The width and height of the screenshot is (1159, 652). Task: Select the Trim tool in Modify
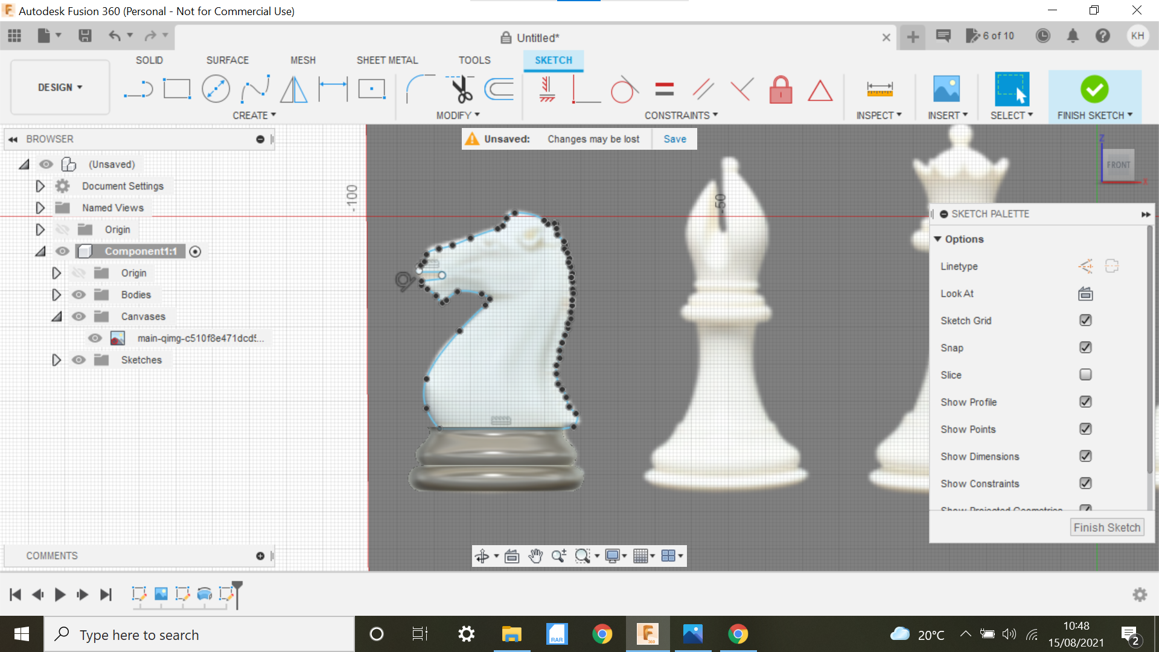(x=460, y=89)
